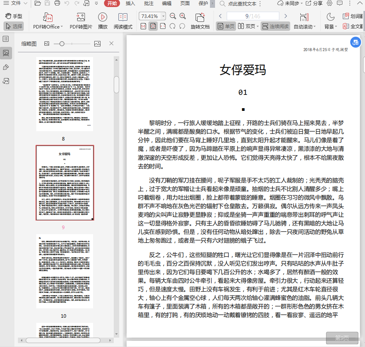This screenshot has width=365, height=347.
Task: Switch to the 插入 tab
Action: (130, 3)
